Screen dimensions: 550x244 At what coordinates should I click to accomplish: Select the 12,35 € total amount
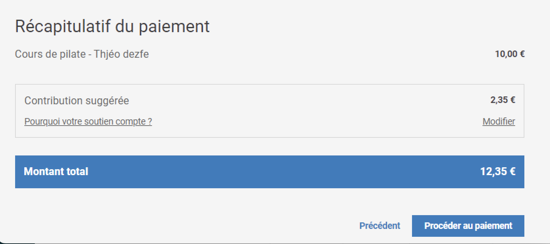point(497,171)
